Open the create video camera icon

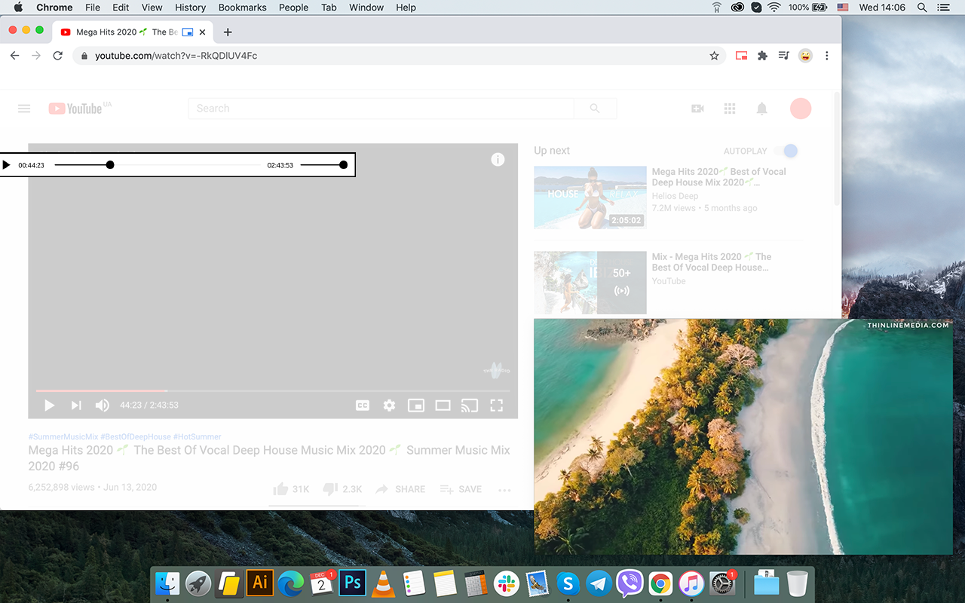[697, 109]
